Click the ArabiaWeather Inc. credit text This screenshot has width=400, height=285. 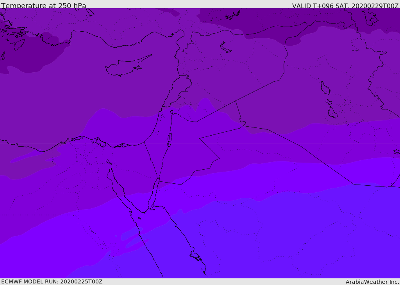(372, 282)
